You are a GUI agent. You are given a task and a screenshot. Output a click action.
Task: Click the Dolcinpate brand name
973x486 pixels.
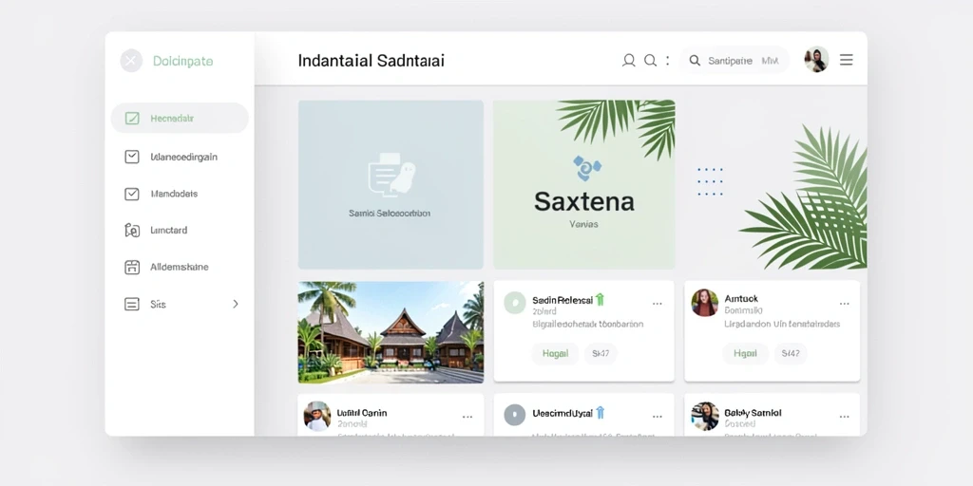point(183,62)
